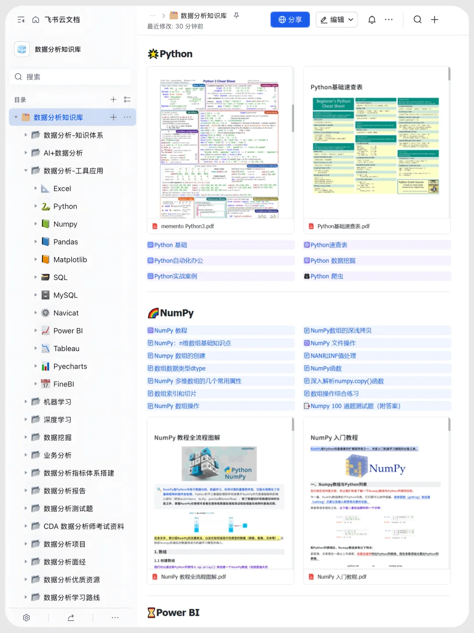Create new document with header plus icon

(x=434, y=20)
